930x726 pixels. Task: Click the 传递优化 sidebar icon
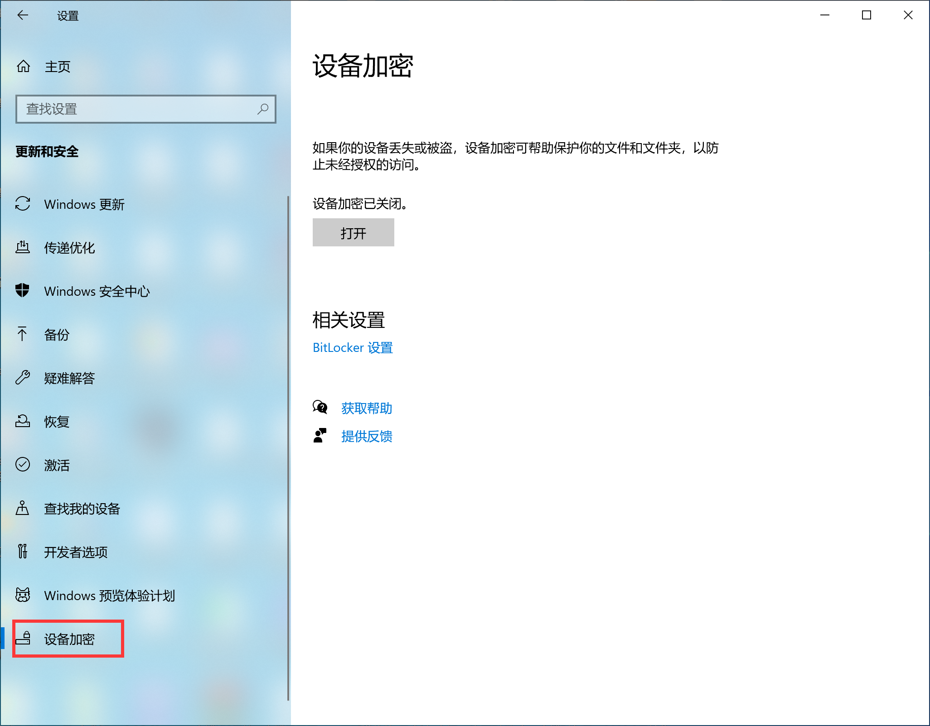tap(23, 247)
